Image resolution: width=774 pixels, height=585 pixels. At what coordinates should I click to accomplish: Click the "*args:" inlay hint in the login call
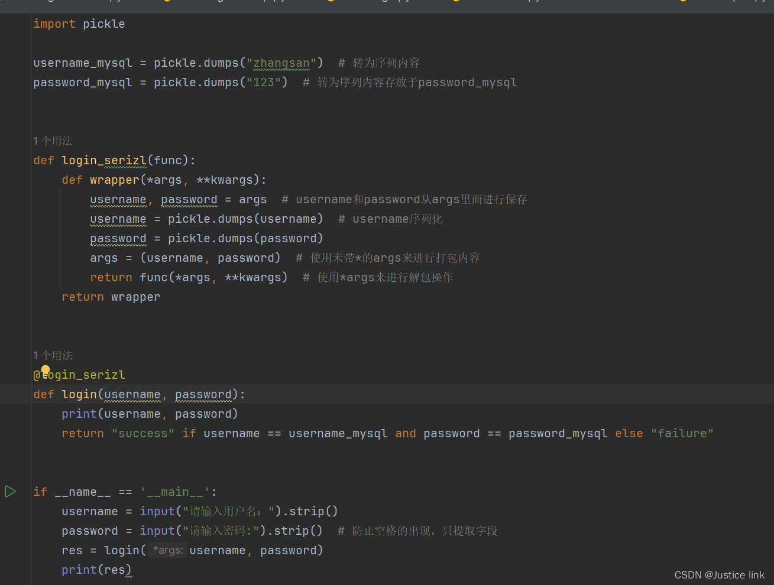(168, 550)
